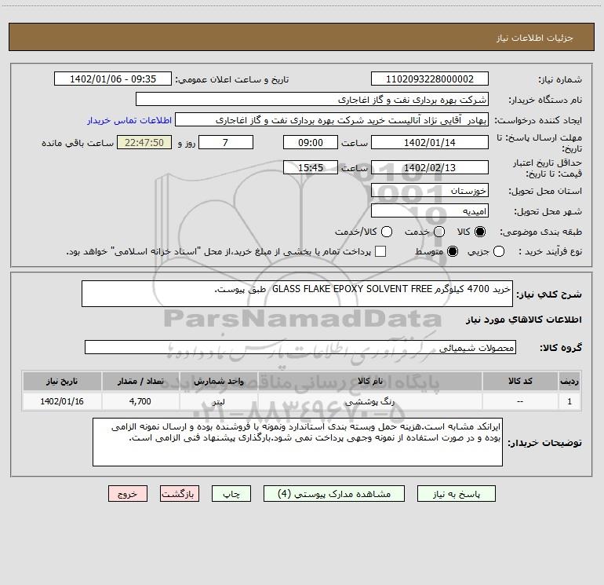
Task: Choose the متوسط purchase type radio
Action: point(453,252)
